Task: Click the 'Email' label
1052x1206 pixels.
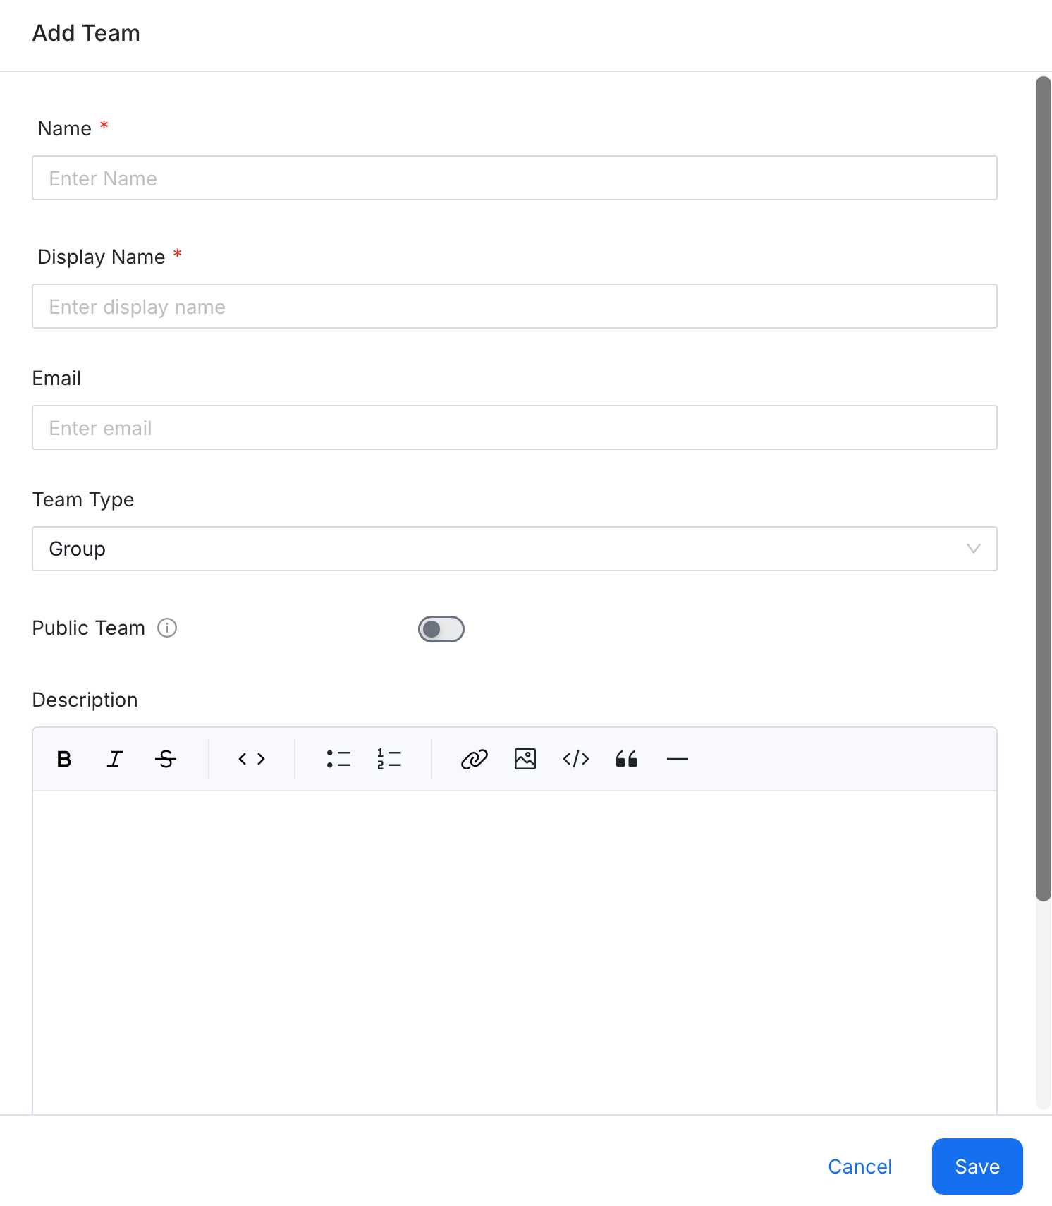Action: [56, 378]
